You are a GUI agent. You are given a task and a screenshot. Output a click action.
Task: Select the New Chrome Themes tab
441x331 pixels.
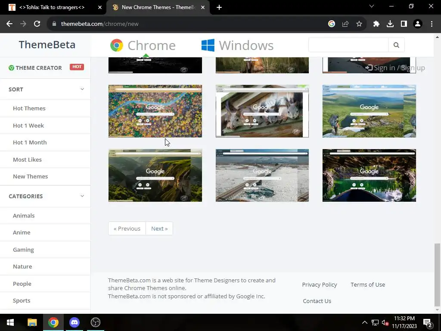[158, 7]
